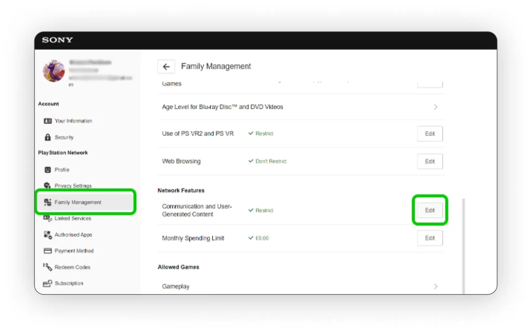
Task: Click the vertical scrollbar on the right
Action: click(462, 244)
